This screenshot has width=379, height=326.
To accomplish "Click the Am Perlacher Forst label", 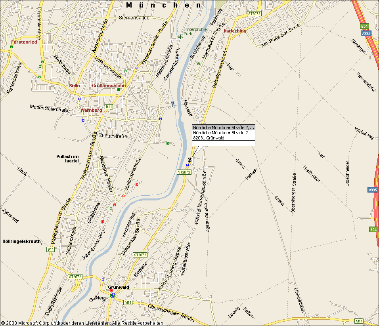I will tap(281, 36).
